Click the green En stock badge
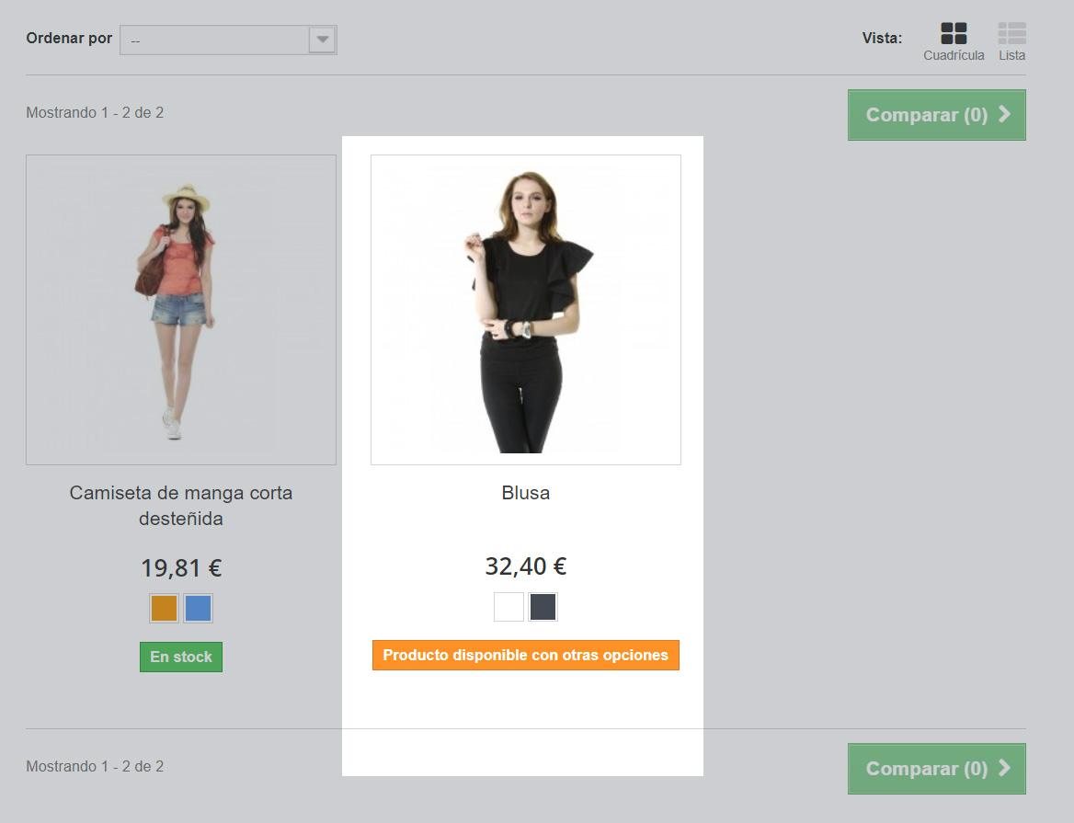The image size is (1074, 823). click(x=181, y=657)
